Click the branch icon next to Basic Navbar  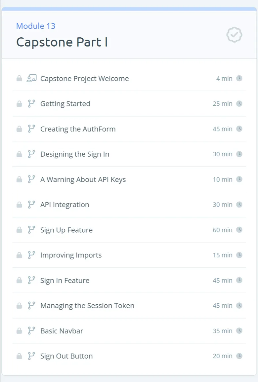[x=31, y=330]
